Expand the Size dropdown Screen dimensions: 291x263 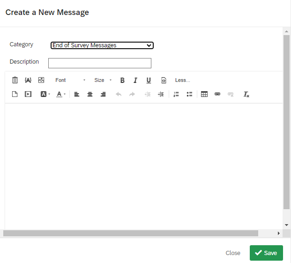103,80
